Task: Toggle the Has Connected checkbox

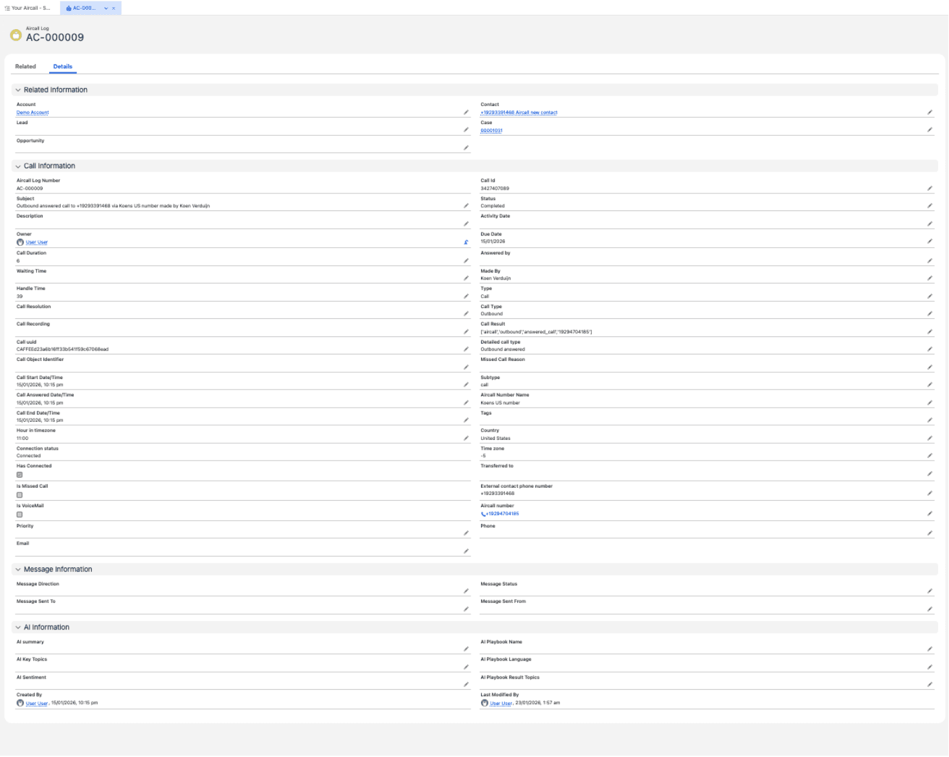Action: pos(19,475)
